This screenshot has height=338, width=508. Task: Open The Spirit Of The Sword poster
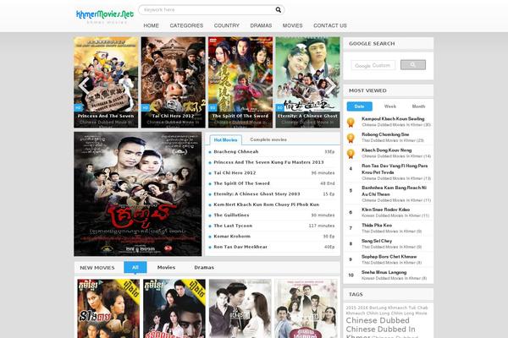[x=240, y=82]
